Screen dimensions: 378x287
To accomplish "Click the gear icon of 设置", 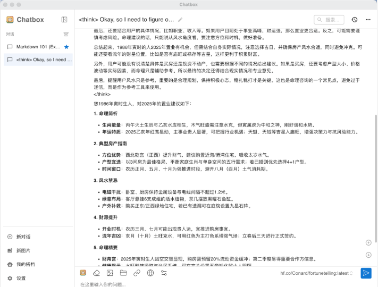I will 10,278.
